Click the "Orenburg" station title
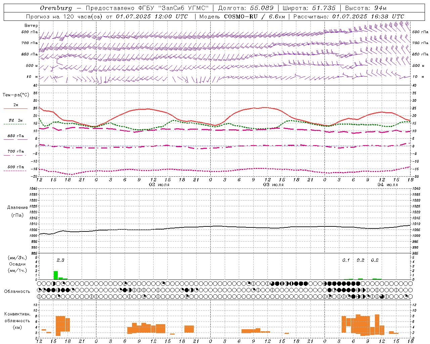The height and width of the screenshot is (344, 430). pos(56,8)
